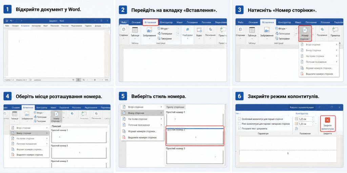Open Конструктор tab under Робота з колонтитулами
This screenshot has width=347, height=173.
(302, 114)
